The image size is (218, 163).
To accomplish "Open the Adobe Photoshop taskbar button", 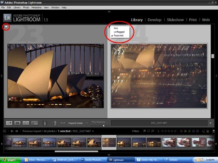I will 93,160.
